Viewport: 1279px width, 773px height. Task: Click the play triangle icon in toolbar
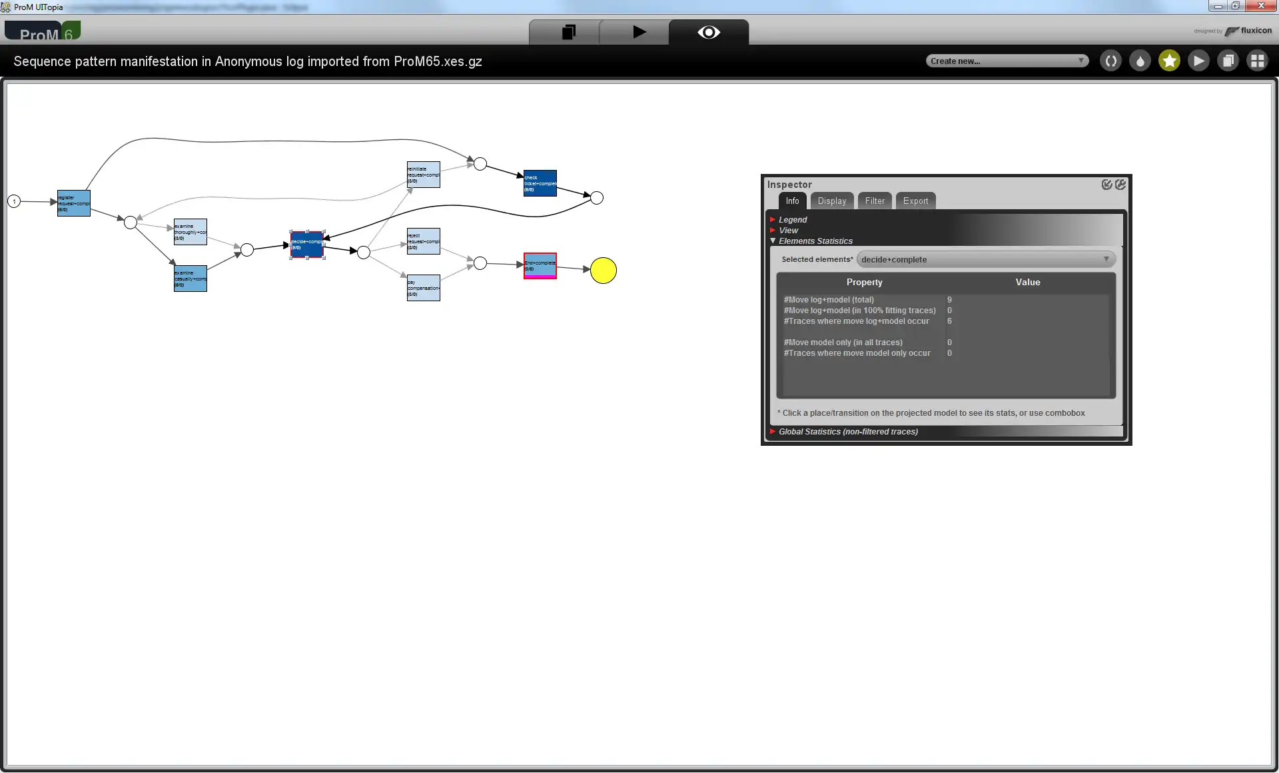click(x=639, y=33)
